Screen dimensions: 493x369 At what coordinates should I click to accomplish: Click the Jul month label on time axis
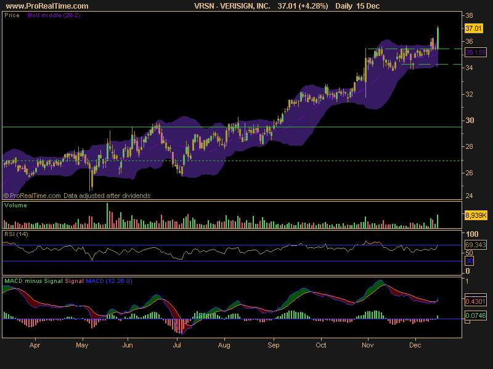coord(177,345)
